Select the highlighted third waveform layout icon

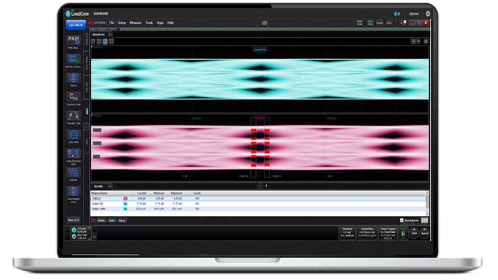pos(105,42)
